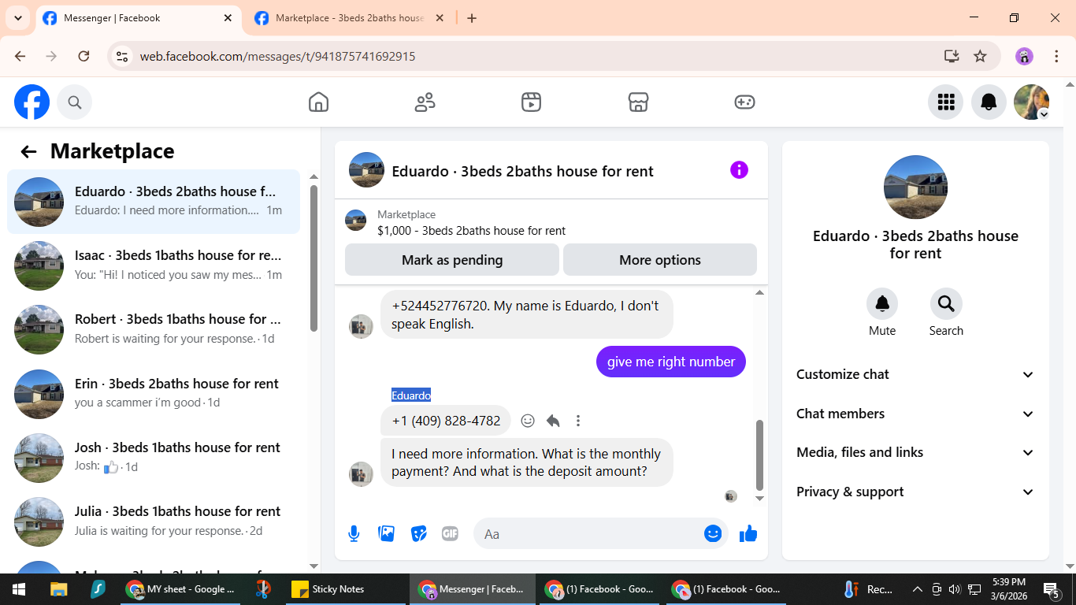The height and width of the screenshot is (605, 1076).
Task: Choose a GIF icon
Action: pos(450,534)
